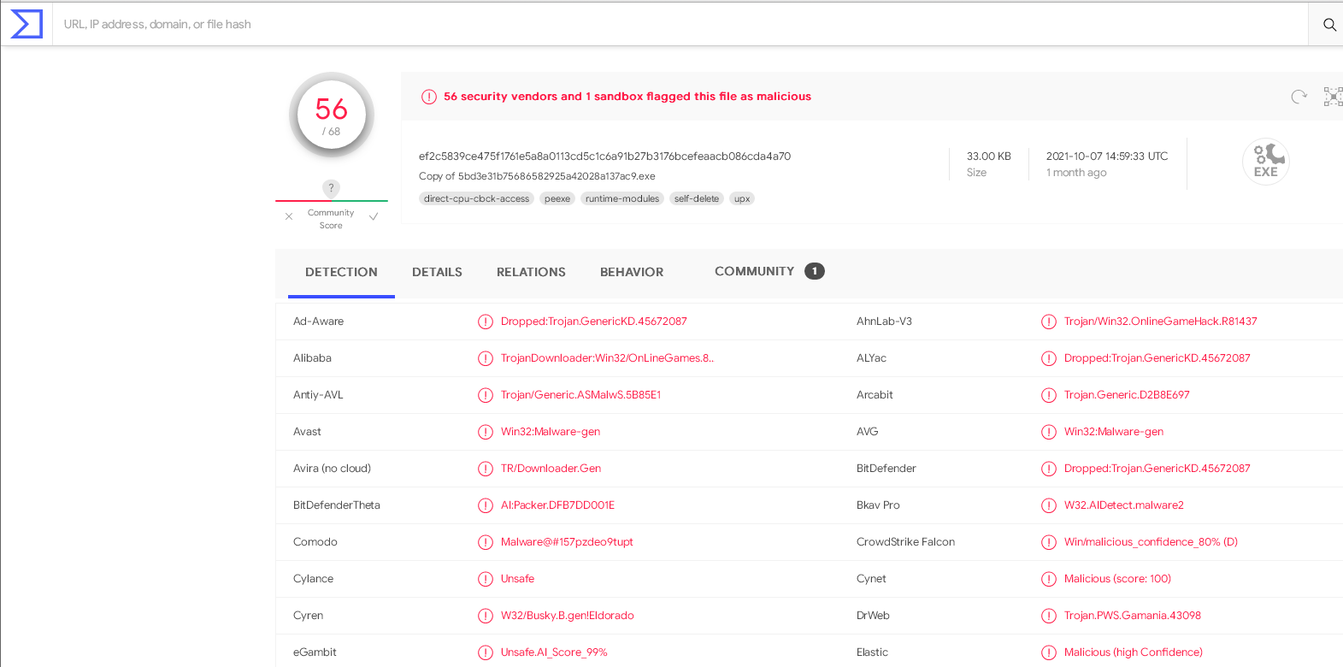
Task: Open the similar files graph icon
Action: tap(1333, 97)
